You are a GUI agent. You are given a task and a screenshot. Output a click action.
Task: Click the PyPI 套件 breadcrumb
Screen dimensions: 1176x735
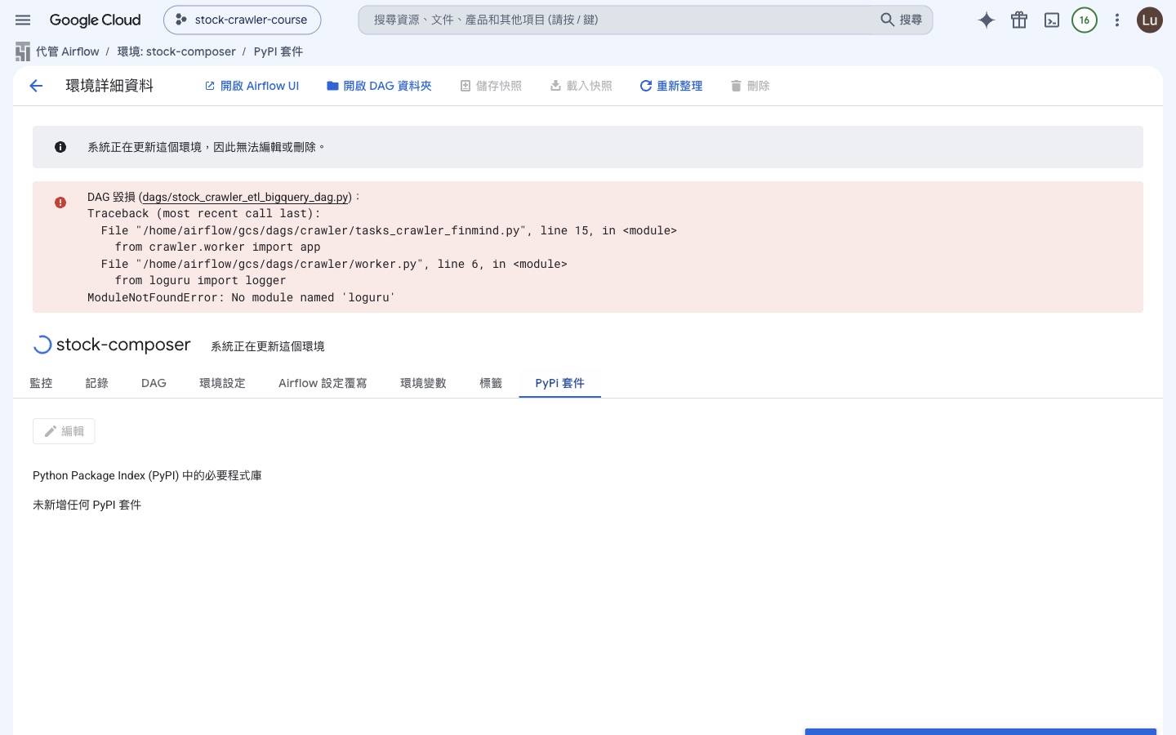coord(278,51)
